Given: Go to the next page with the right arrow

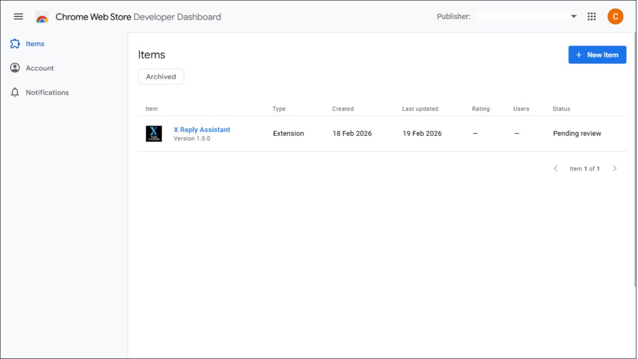Looking at the screenshot, I should pos(615,168).
